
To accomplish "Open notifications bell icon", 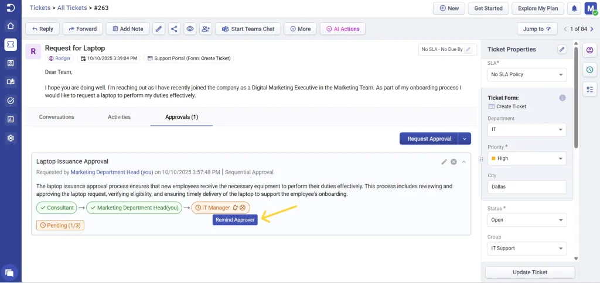I will click(x=574, y=8).
